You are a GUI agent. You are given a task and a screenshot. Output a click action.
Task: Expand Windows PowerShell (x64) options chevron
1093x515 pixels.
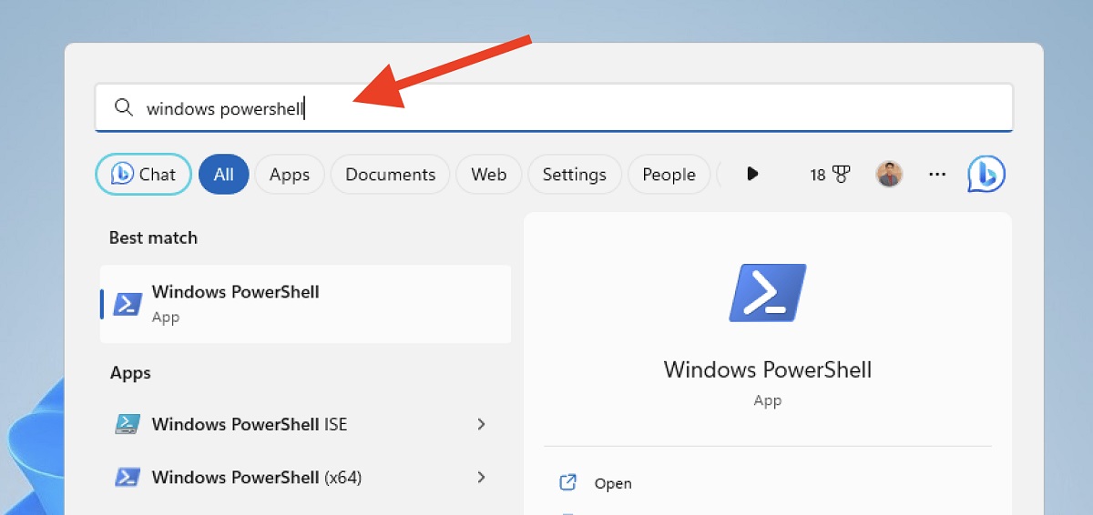(x=482, y=477)
